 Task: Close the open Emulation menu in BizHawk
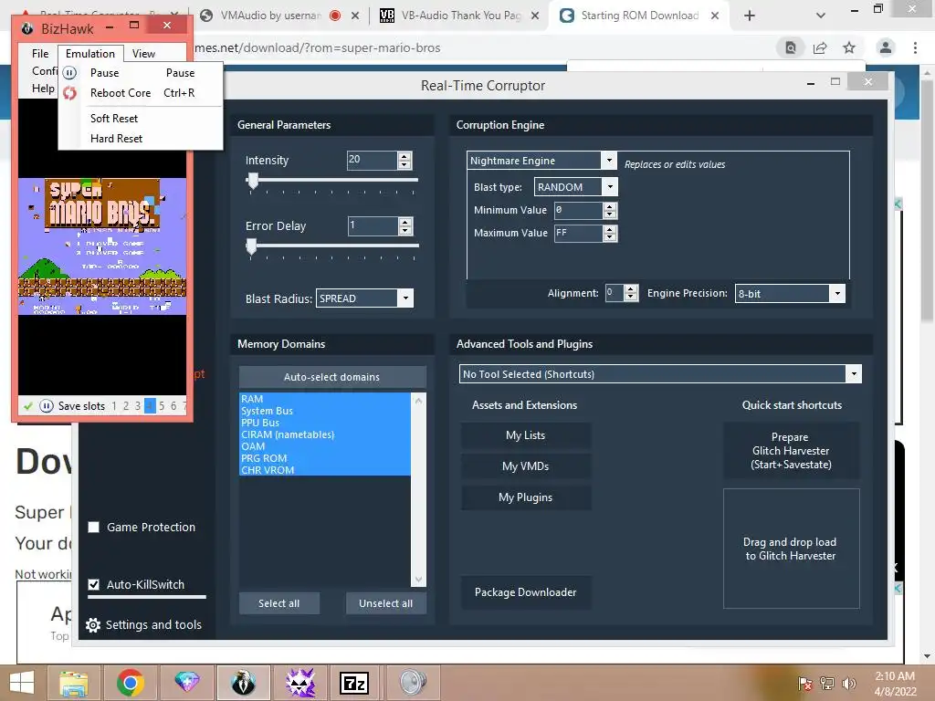point(90,54)
